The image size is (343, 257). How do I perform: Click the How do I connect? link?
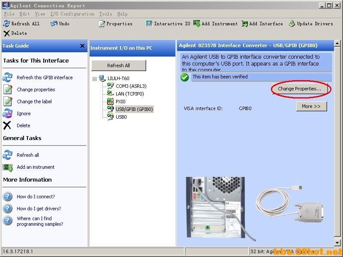[36, 197]
